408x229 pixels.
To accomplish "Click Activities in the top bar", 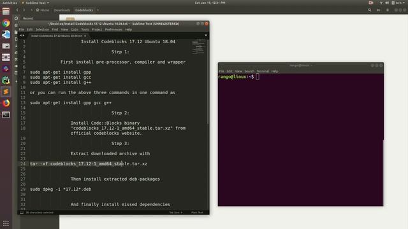I will 10,3.
